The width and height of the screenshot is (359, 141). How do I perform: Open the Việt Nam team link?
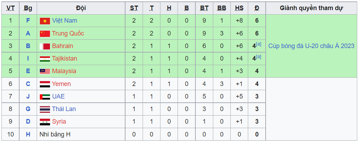click(x=65, y=21)
